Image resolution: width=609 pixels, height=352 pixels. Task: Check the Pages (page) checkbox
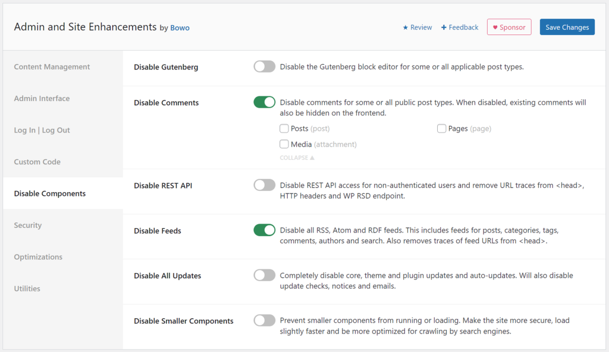pos(441,128)
